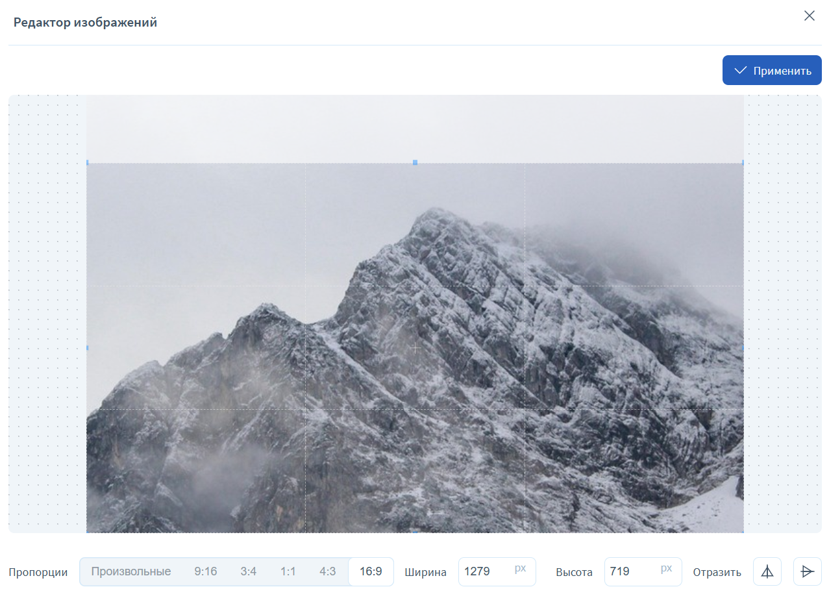Viewport: 829px width, 613px height.
Task: Click the flip vertically icon
Action: (807, 571)
